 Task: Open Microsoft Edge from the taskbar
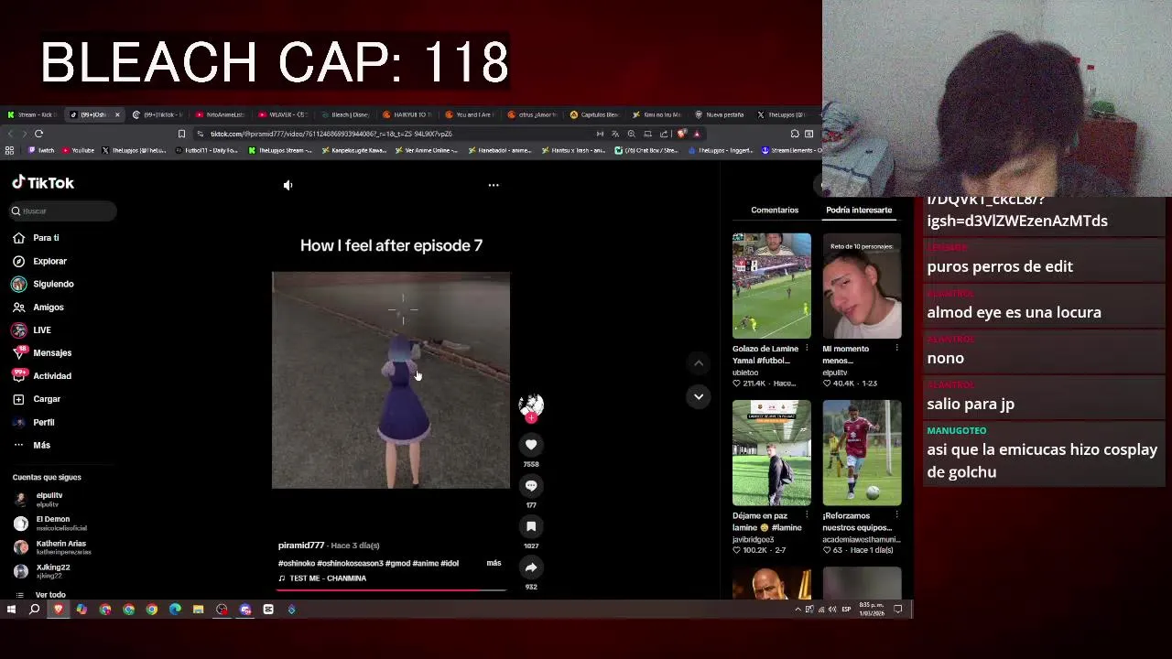click(175, 610)
